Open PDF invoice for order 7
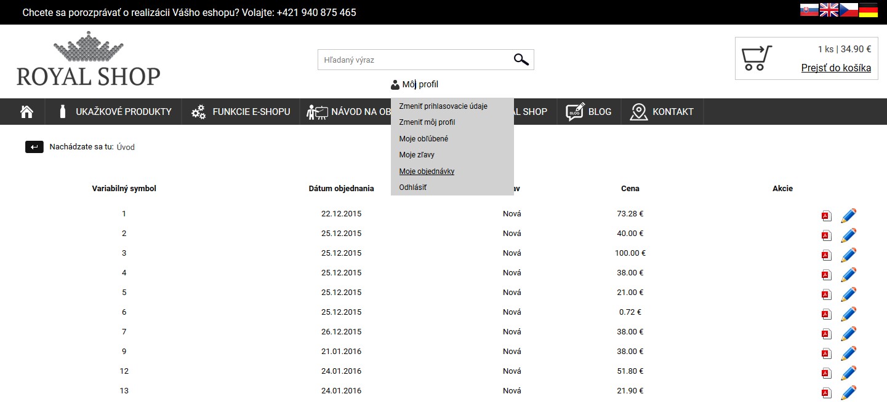This screenshot has width=887, height=402. click(826, 334)
